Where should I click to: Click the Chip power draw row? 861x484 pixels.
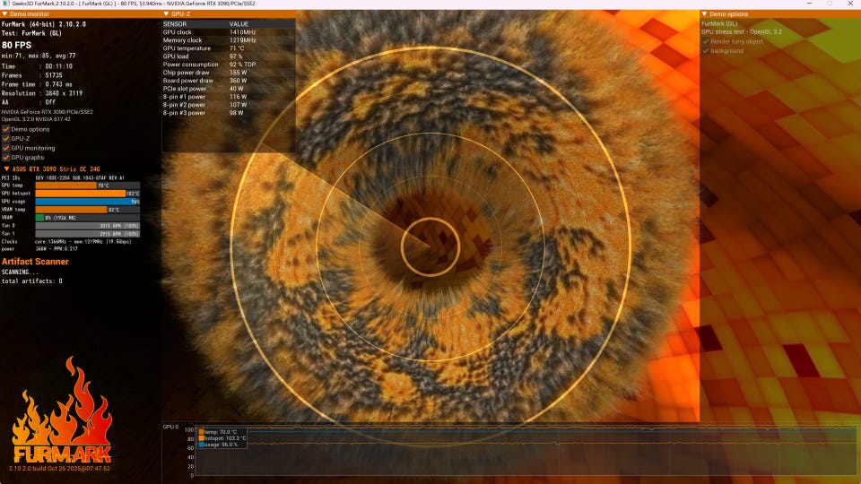(x=229, y=73)
